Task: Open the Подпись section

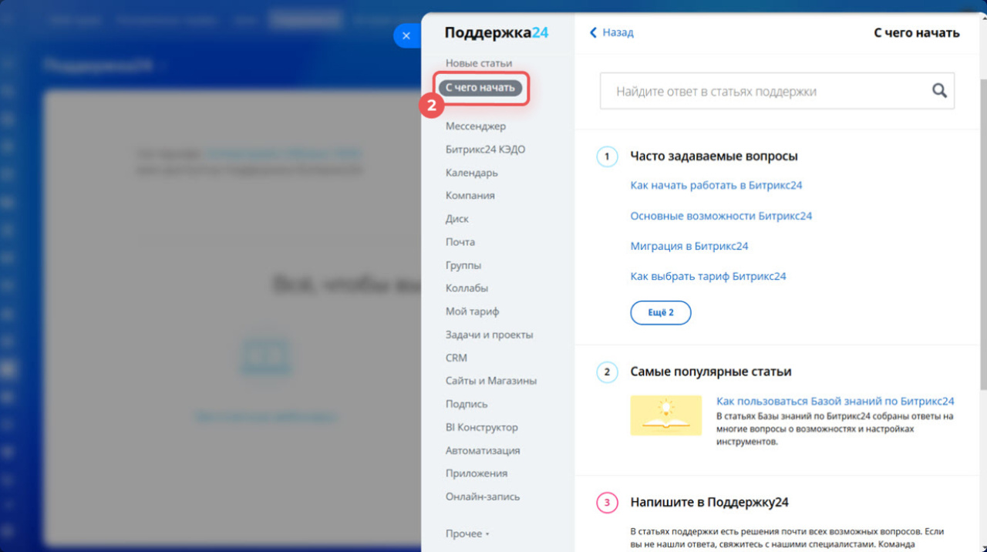Action: 467,404
